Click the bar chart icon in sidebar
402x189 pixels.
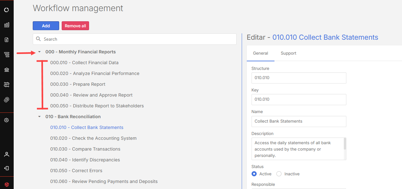7,25
